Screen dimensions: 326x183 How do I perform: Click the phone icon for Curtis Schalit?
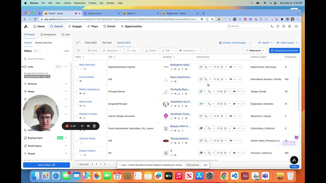(206, 79)
